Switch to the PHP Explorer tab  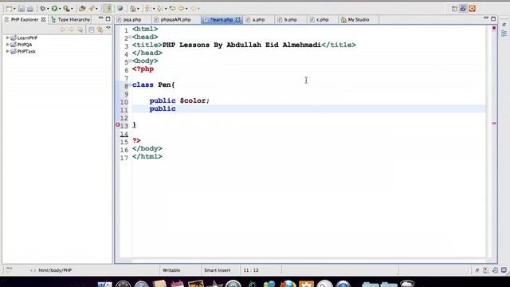(x=25, y=19)
